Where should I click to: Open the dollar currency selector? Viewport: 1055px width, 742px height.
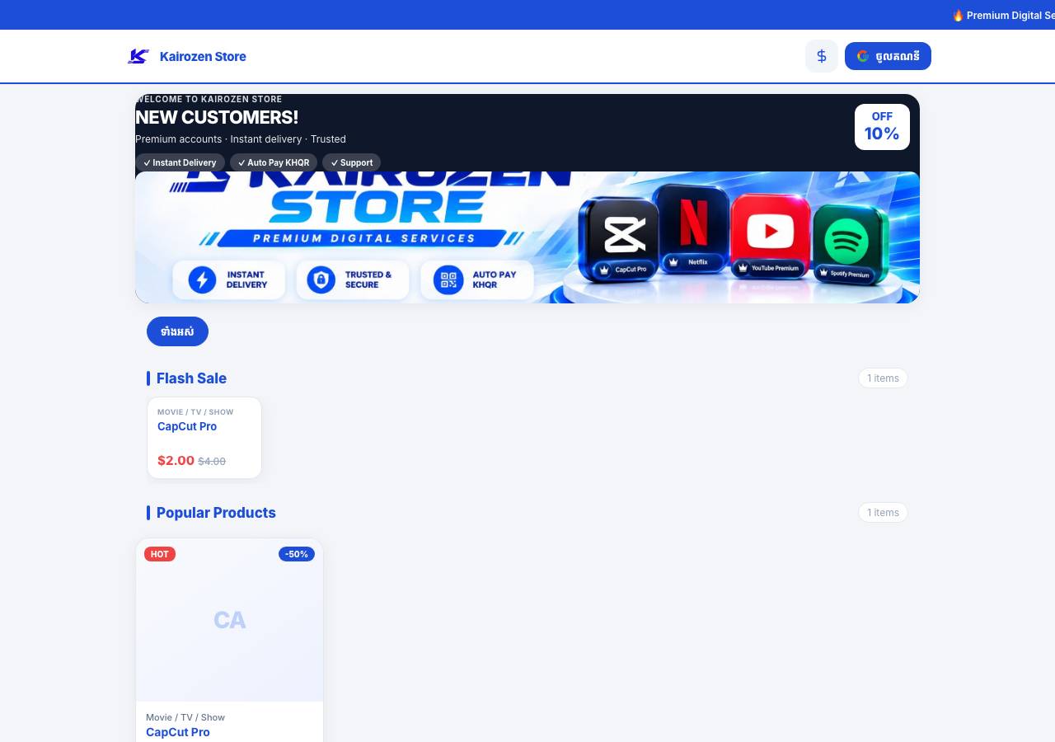click(x=822, y=56)
